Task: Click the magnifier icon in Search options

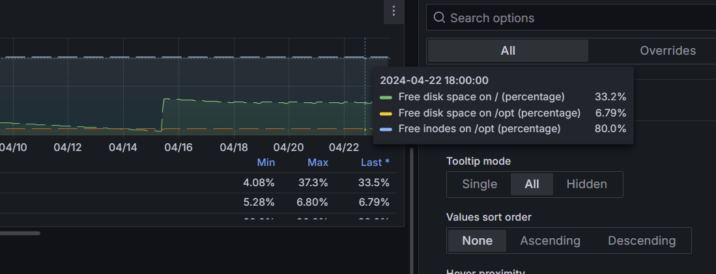Action: (x=440, y=18)
